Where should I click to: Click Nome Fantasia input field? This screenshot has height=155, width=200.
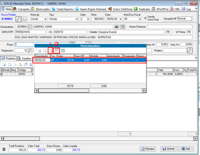click(170, 27)
